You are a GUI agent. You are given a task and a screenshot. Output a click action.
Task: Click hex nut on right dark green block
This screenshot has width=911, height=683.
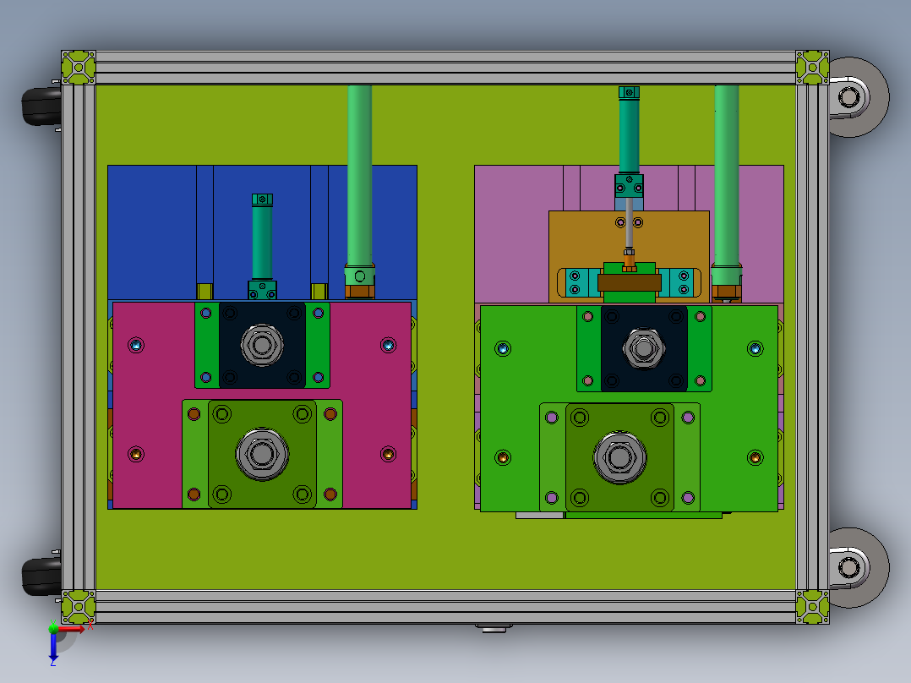click(620, 457)
